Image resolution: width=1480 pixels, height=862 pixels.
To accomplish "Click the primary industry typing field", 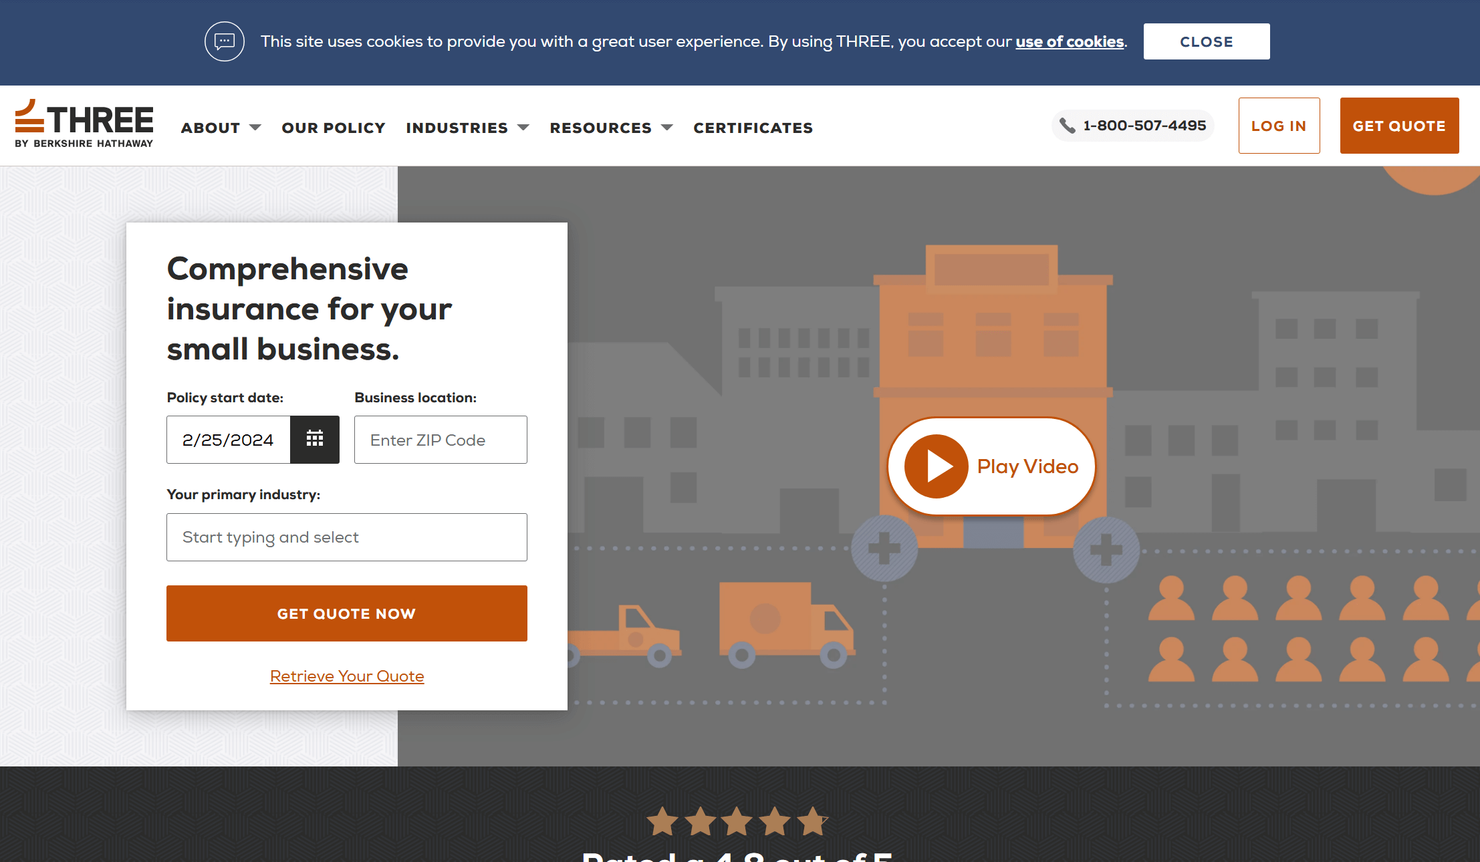I will pyautogui.click(x=346, y=537).
